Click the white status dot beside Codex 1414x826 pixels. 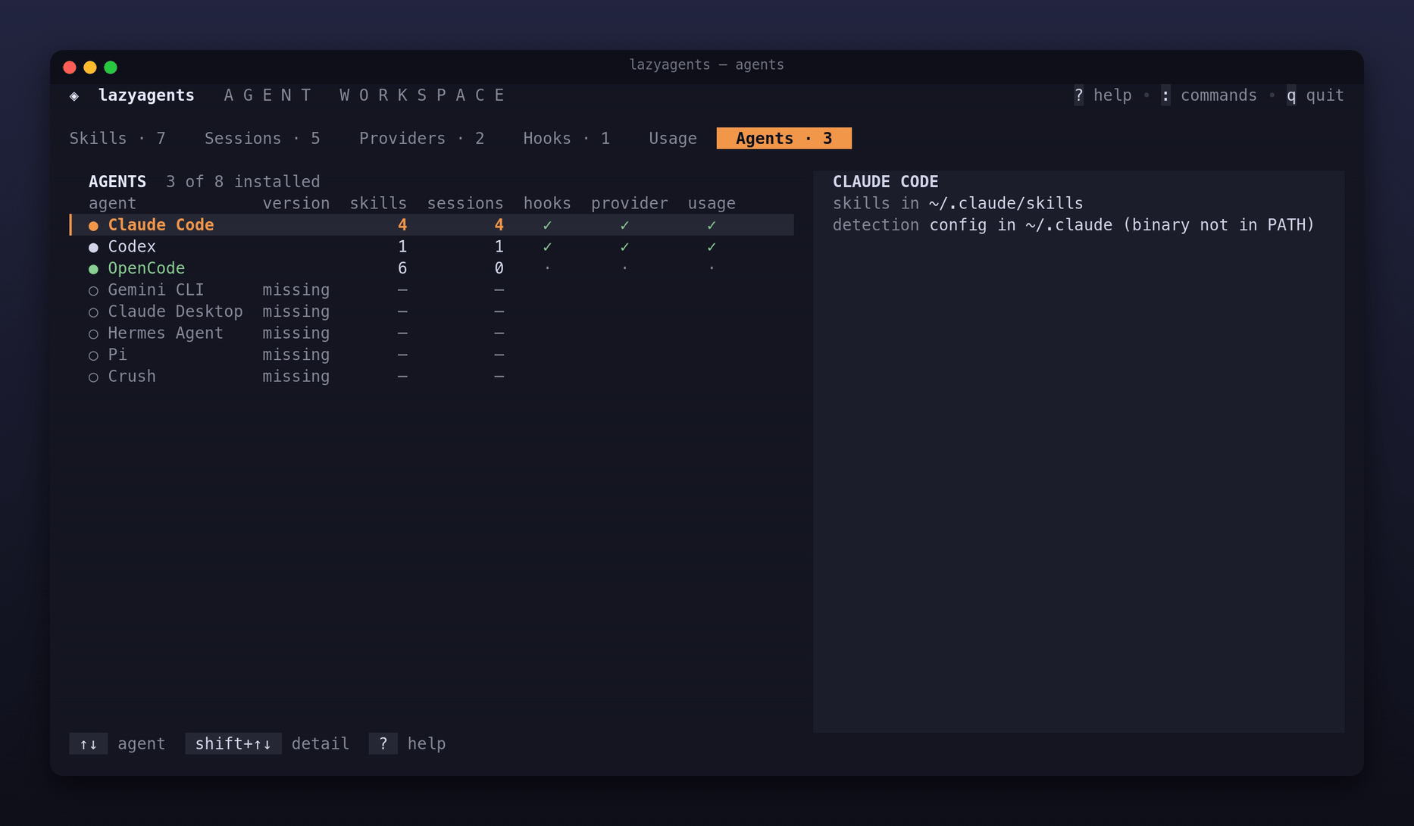pos(93,248)
